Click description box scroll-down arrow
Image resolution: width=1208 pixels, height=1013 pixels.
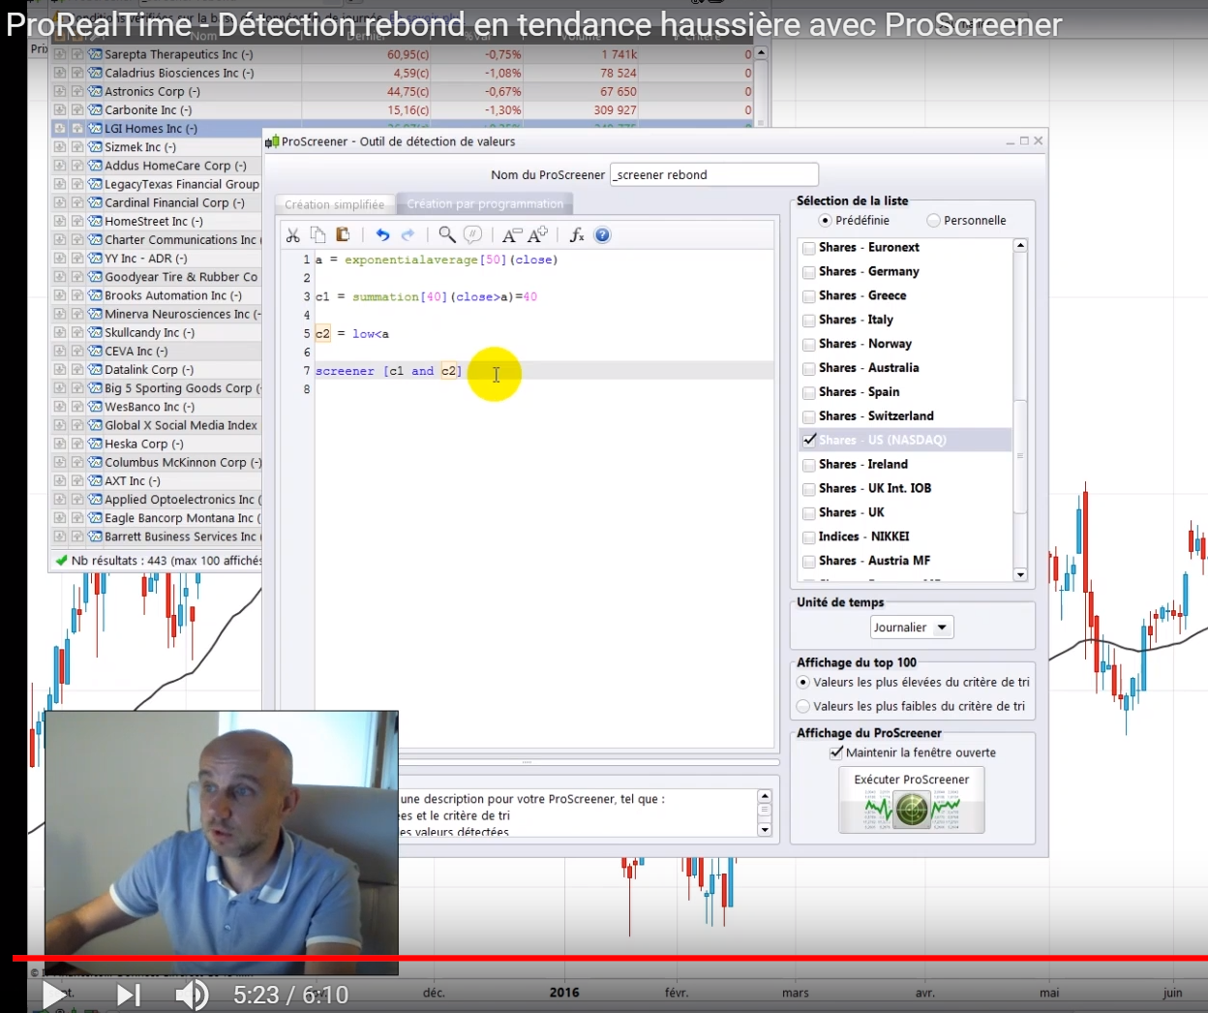(x=765, y=830)
